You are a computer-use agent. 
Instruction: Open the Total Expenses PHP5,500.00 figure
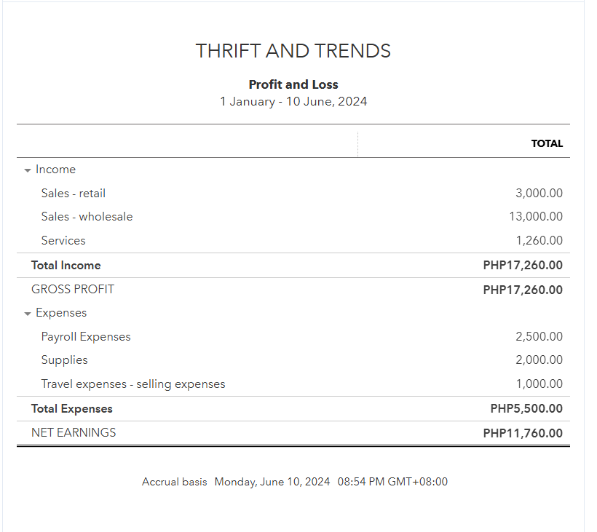coord(526,409)
